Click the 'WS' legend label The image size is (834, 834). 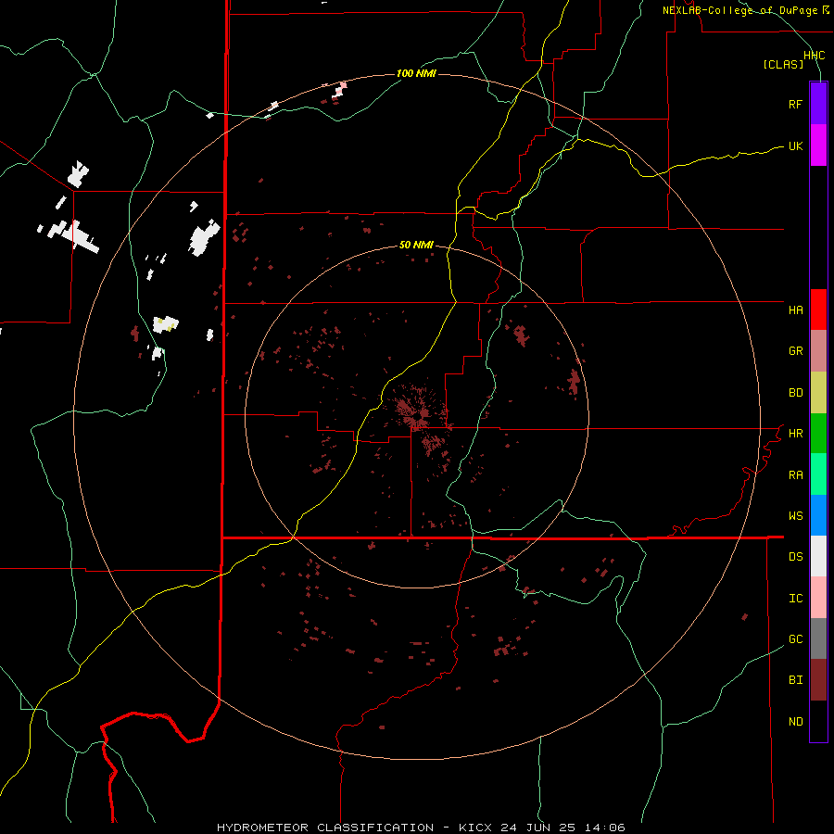(x=795, y=516)
